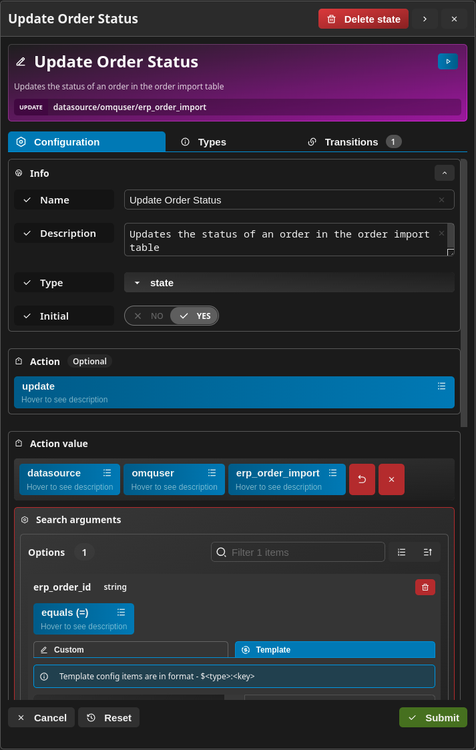Click the sort order icon beside filter
The image size is (476, 750).
428,552
